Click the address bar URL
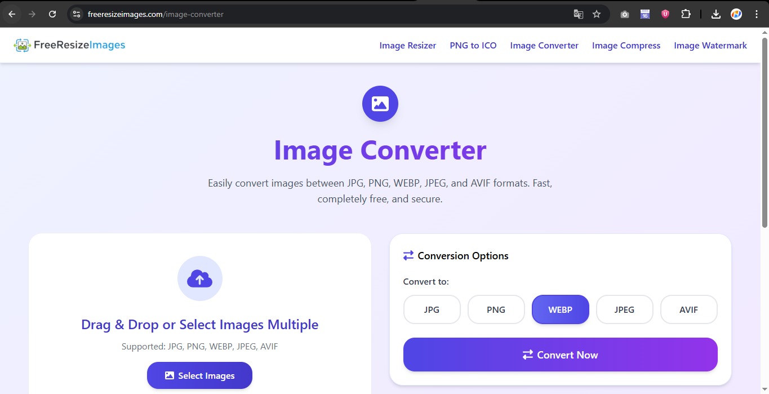The image size is (769, 394). tap(156, 14)
